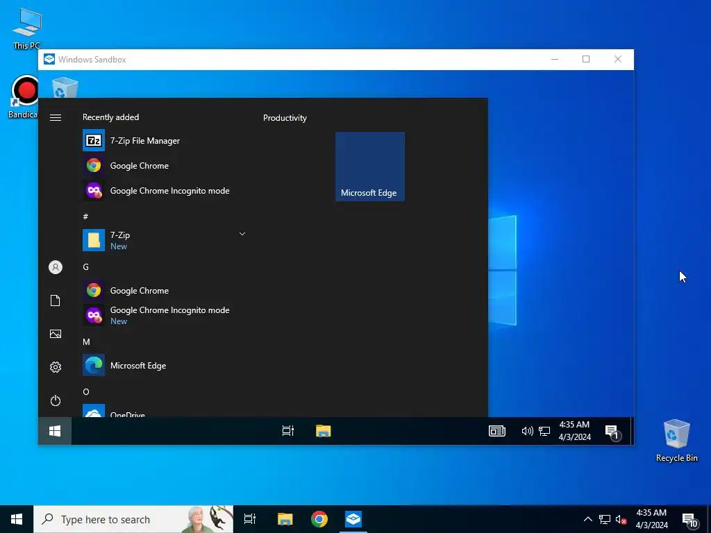The height and width of the screenshot is (533, 711).
Task: Open Documents from the Start sidebar
Action: 56,301
